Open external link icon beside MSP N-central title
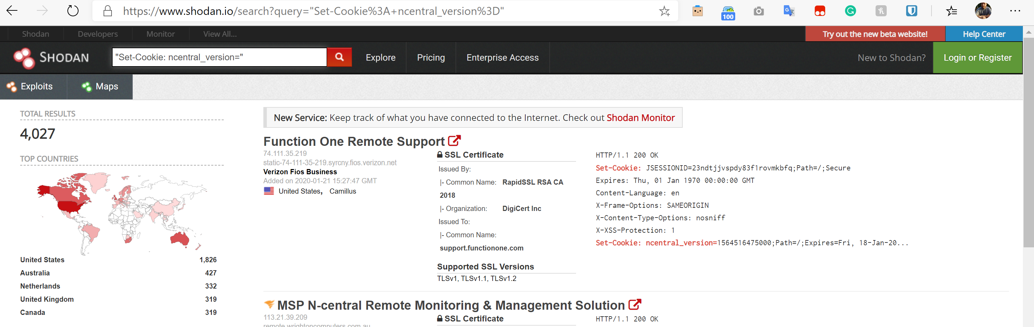 [634, 304]
